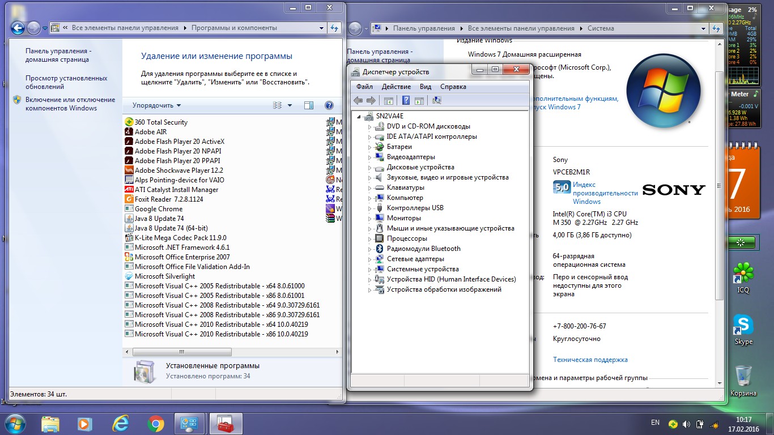Open the Справка menu in Device Manager
Viewport: 774px width, 435px height.
(453, 87)
